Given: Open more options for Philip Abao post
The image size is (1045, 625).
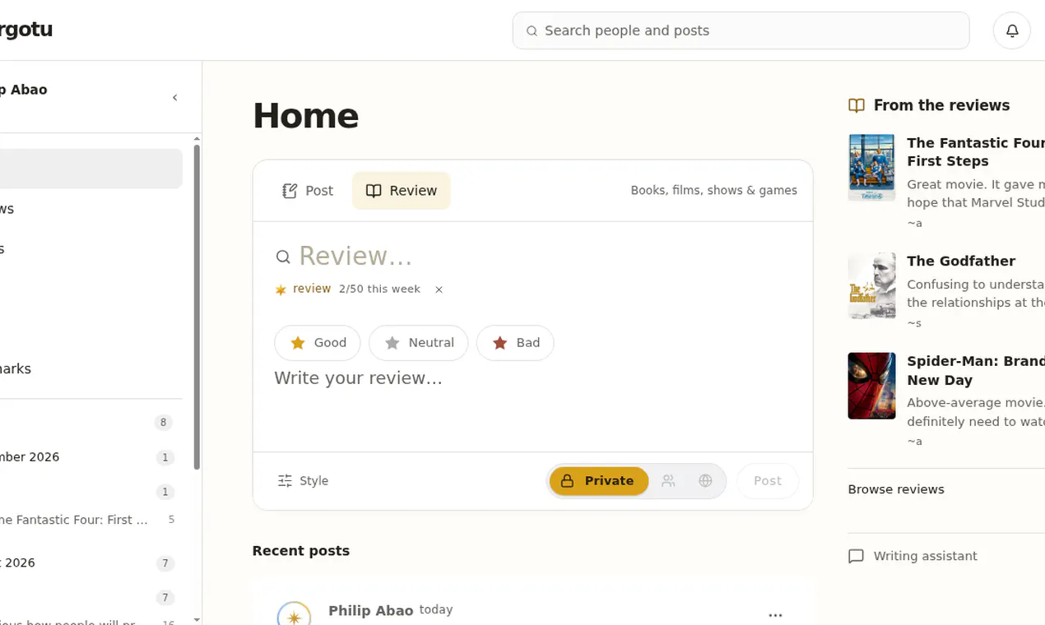Looking at the screenshot, I should pyautogui.click(x=775, y=615).
